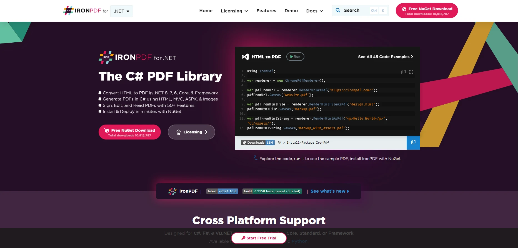Image resolution: width=518 pixels, height=248 pixels.
Task: Copy the code sample using copy icon
Action: [x=403, y=72]
